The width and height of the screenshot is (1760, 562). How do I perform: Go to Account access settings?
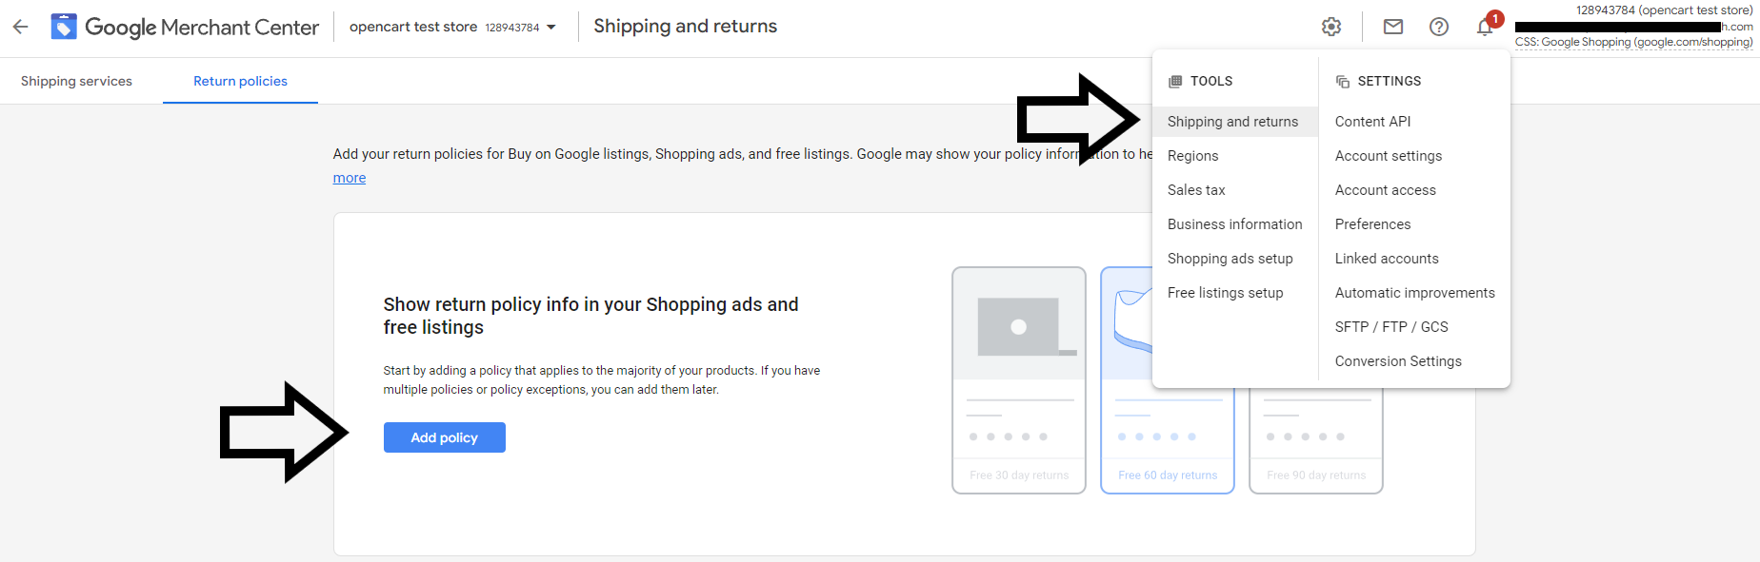(x=1385, y=190)
